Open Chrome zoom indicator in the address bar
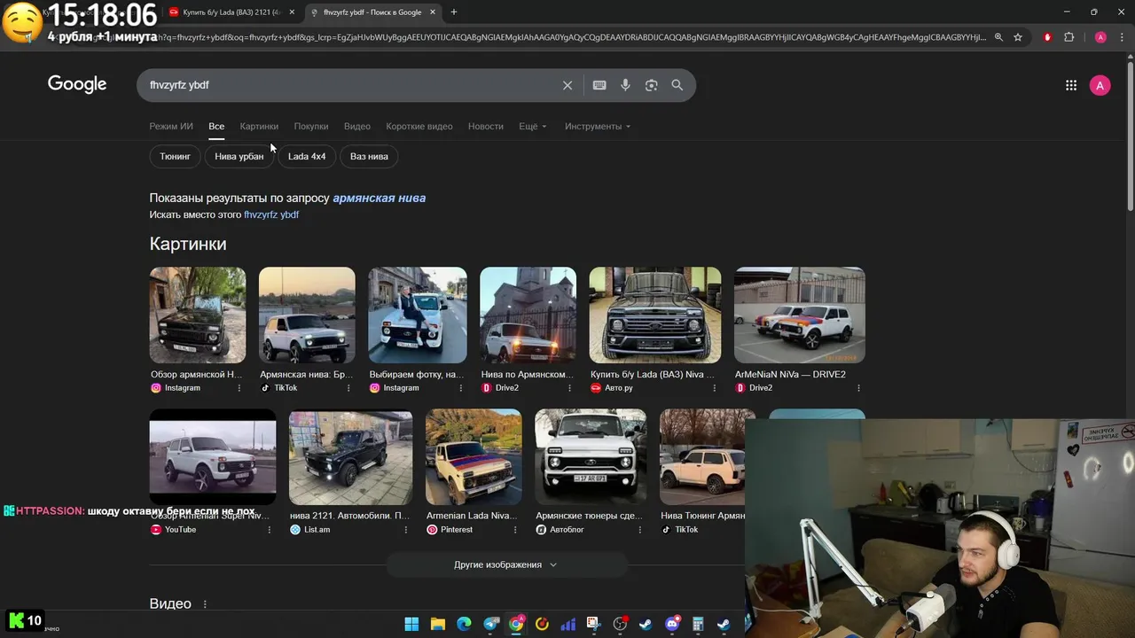Viewport: 1135px width, 638px height. coord(998,37)
